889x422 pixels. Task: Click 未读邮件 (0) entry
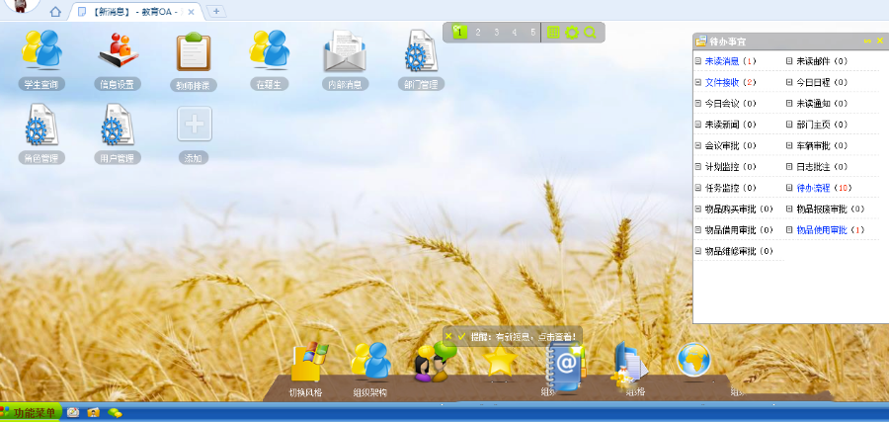[822, 61]
